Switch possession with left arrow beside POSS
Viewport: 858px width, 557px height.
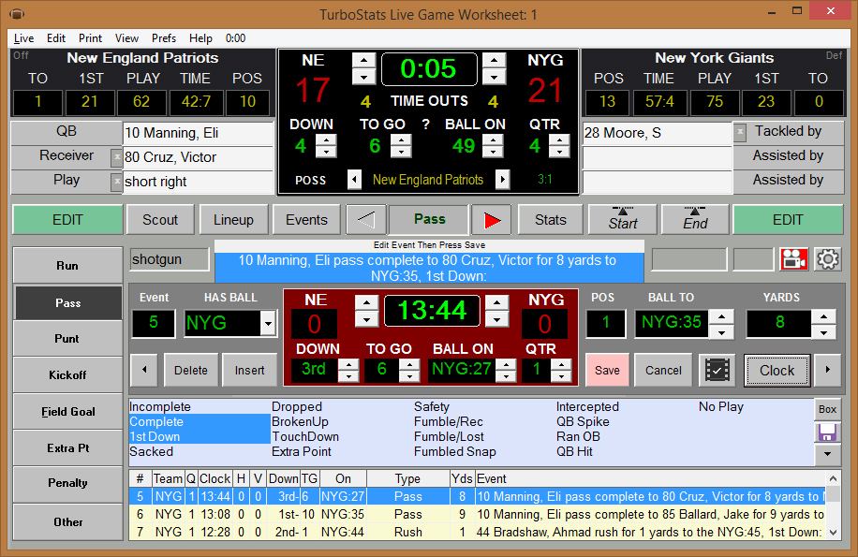(355, 179)
